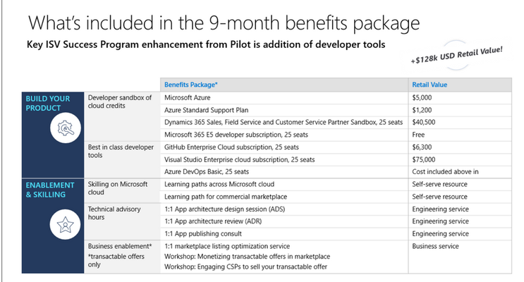The image size is (524, 282).
Task: Click the GitHub Enterprise Cloud subscription entry
Action: click(x=231, y=147)
